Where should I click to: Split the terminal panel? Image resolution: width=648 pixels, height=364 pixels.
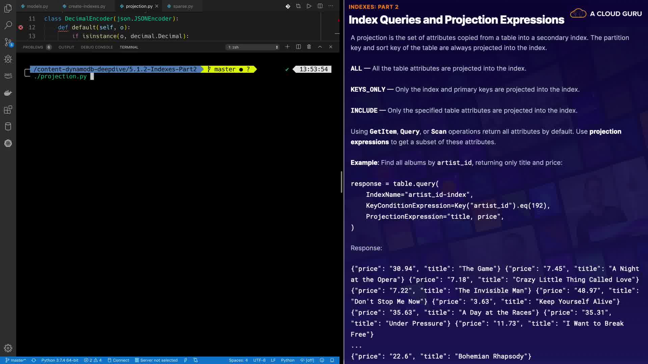(x=298, y=47)
